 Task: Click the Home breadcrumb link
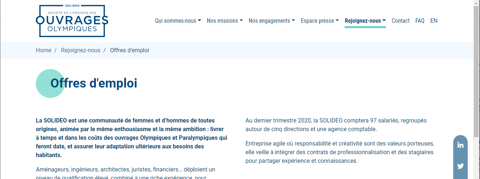pos(43,50)
